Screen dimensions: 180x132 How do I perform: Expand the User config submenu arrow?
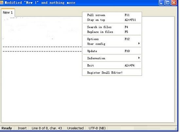point(139,43)
